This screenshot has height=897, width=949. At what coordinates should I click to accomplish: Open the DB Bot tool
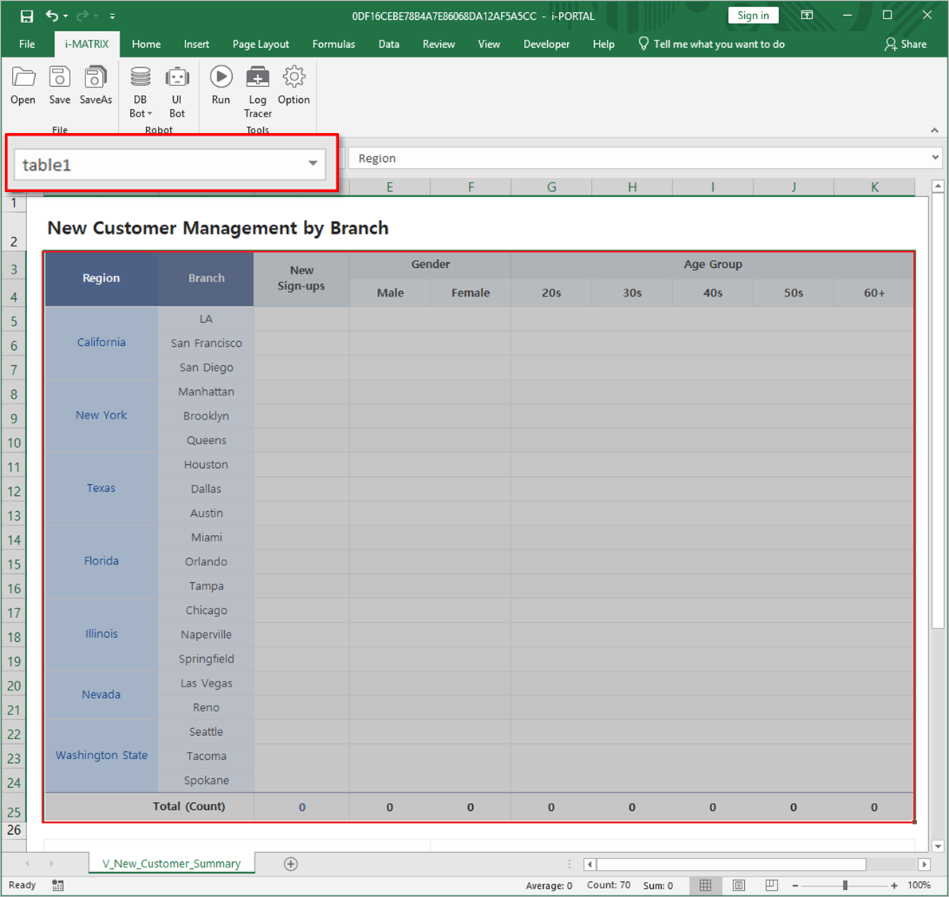point(140,77)
